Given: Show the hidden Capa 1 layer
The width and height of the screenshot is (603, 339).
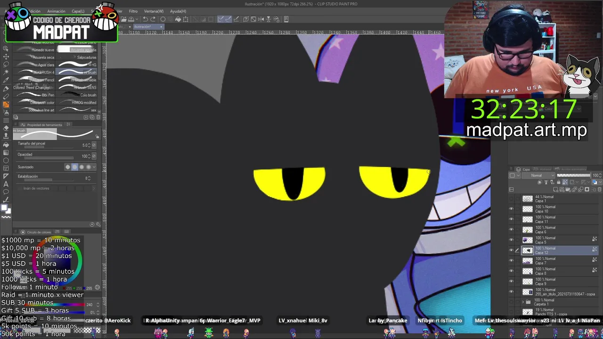Looking at the screenshot, I should tap(511, 199).
